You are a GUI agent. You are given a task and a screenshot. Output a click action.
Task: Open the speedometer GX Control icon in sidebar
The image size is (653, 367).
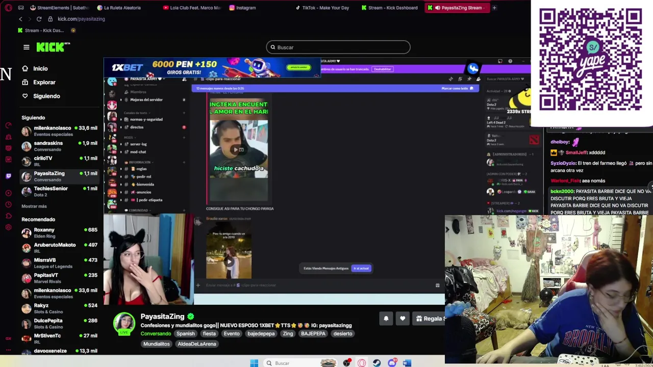pyautogui.click(x=8, y=125)
